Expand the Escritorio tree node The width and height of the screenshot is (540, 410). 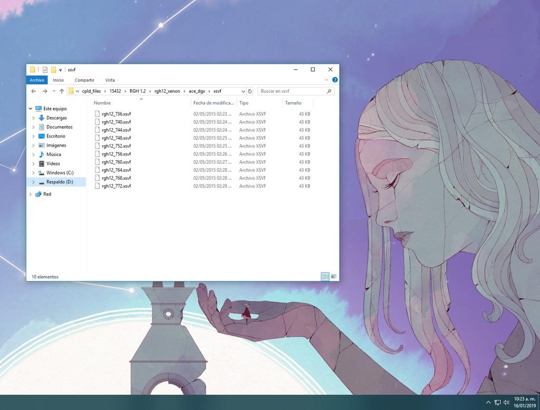33,136
